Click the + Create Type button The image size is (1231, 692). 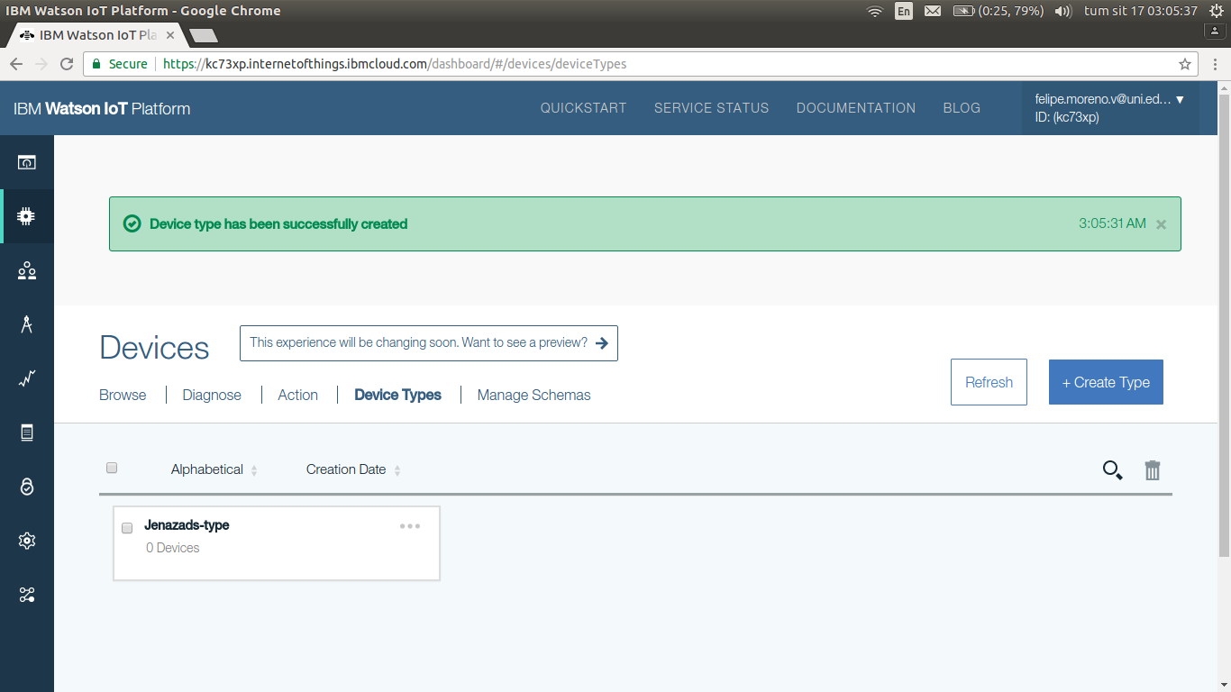click(x=1106, y=382)
